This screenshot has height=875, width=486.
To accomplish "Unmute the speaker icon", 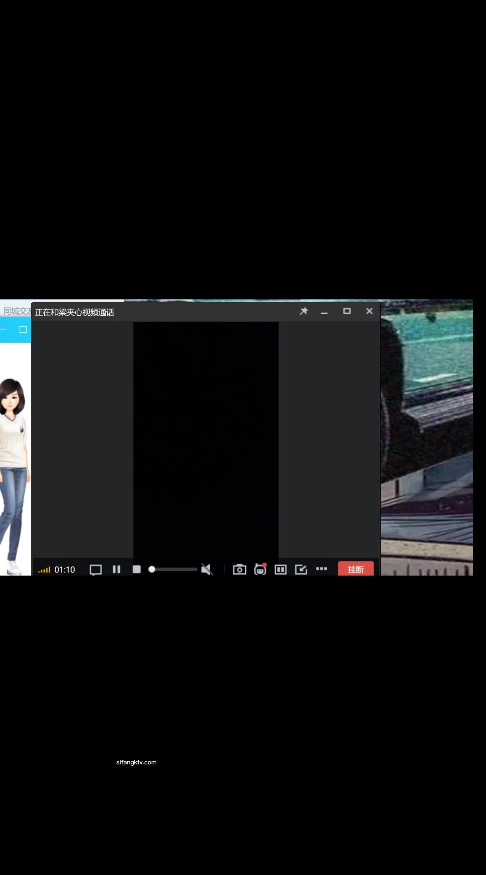I will pos(207,569).
